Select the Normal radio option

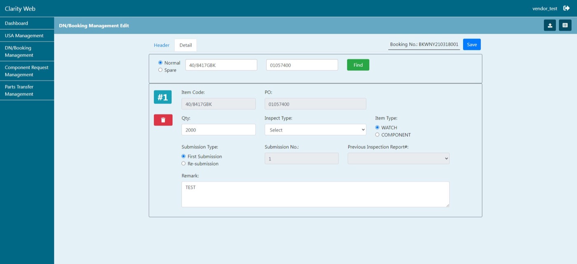click(x=160, y=63)
